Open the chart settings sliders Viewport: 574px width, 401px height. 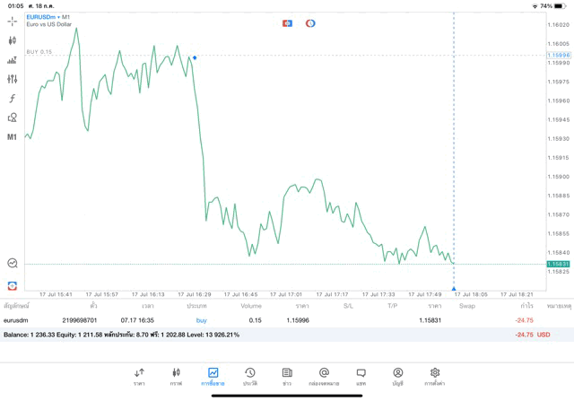click(x=13, y=79)
